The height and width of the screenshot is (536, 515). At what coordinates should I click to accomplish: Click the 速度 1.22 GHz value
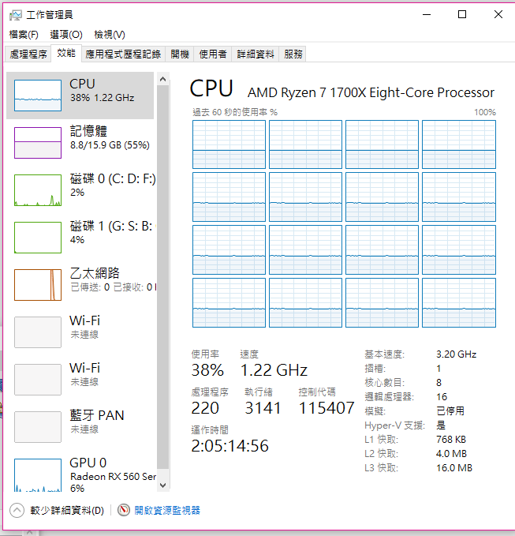pyautogui.click(x=274, y=370)
